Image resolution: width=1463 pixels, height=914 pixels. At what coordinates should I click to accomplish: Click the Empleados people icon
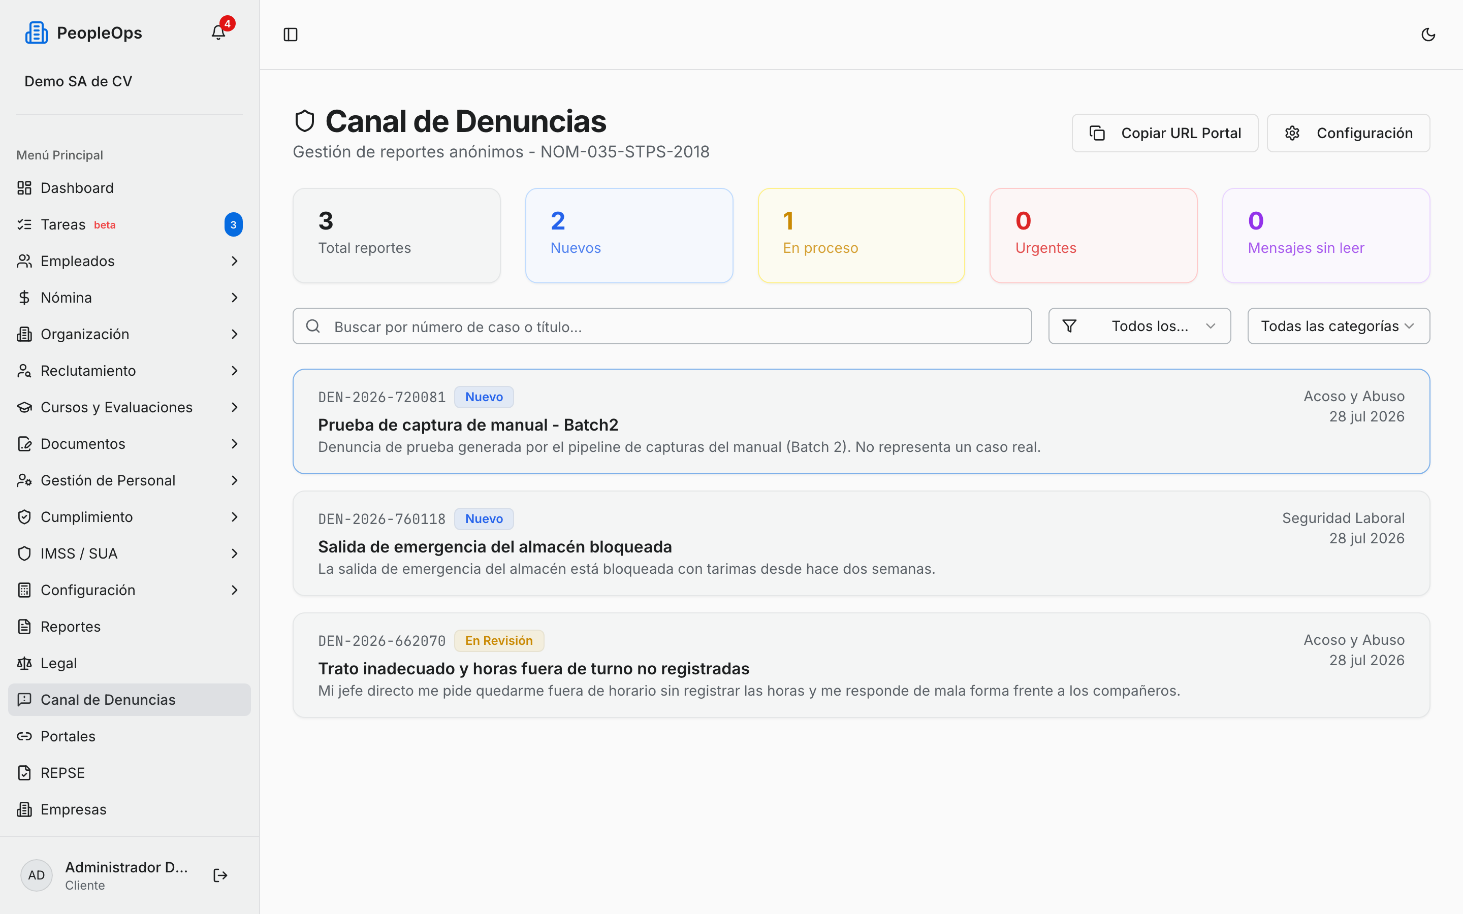tap(24, 261)
